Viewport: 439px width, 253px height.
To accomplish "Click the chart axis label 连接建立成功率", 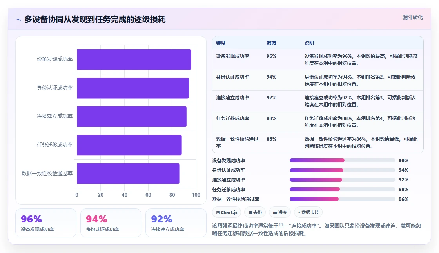I will pos(54,116).
